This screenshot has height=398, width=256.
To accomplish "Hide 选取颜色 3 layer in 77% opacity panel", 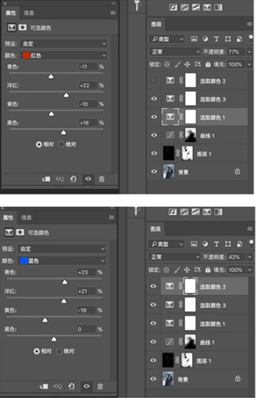I will pyautogui.click(x=154, y=99).
